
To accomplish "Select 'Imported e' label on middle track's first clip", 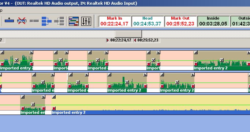I will [43, 90].
